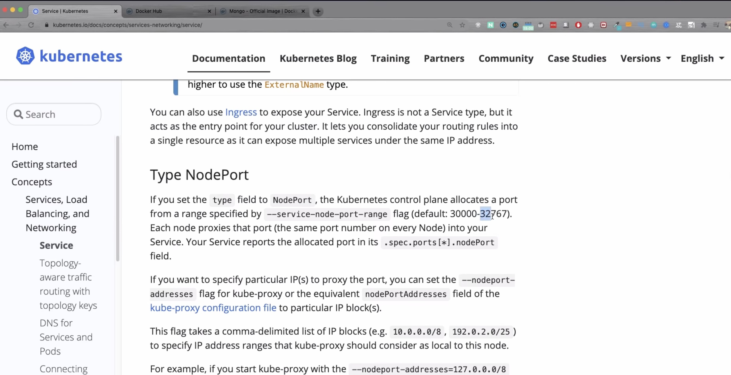This screenshot has width=731, height=375.
Task: Follow the Ingress link
Action: point(241,112)
